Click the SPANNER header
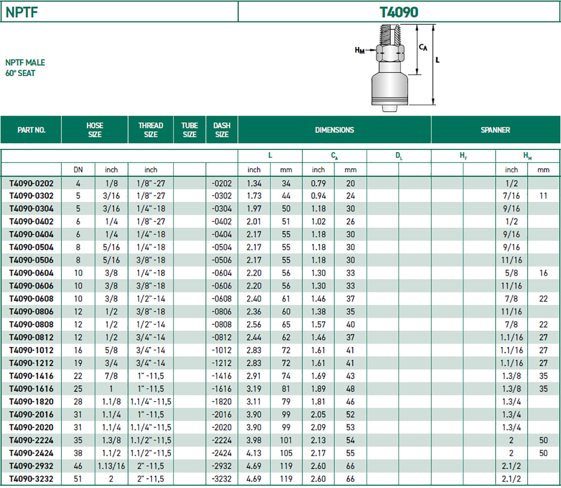 [x=496, y=130]
